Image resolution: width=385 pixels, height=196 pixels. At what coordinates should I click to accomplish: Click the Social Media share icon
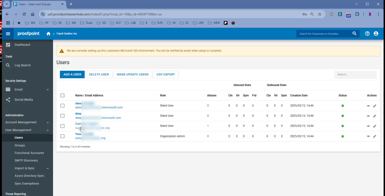(8, 100)
